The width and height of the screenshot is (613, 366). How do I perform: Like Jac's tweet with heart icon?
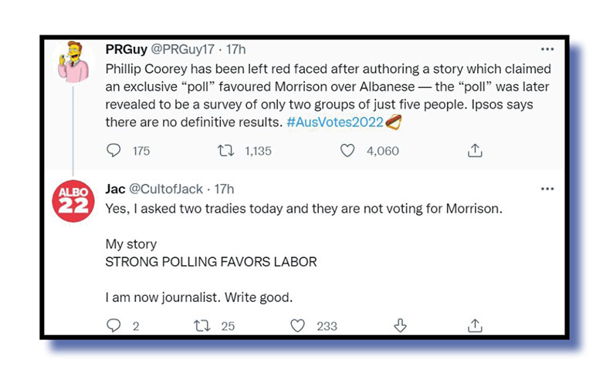coord(298,326)
